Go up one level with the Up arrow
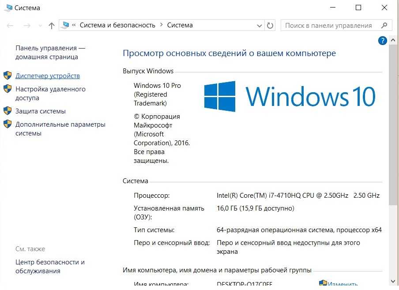Image resolution: width=399 pixels, height=290 pixels. tap(51, 26)
